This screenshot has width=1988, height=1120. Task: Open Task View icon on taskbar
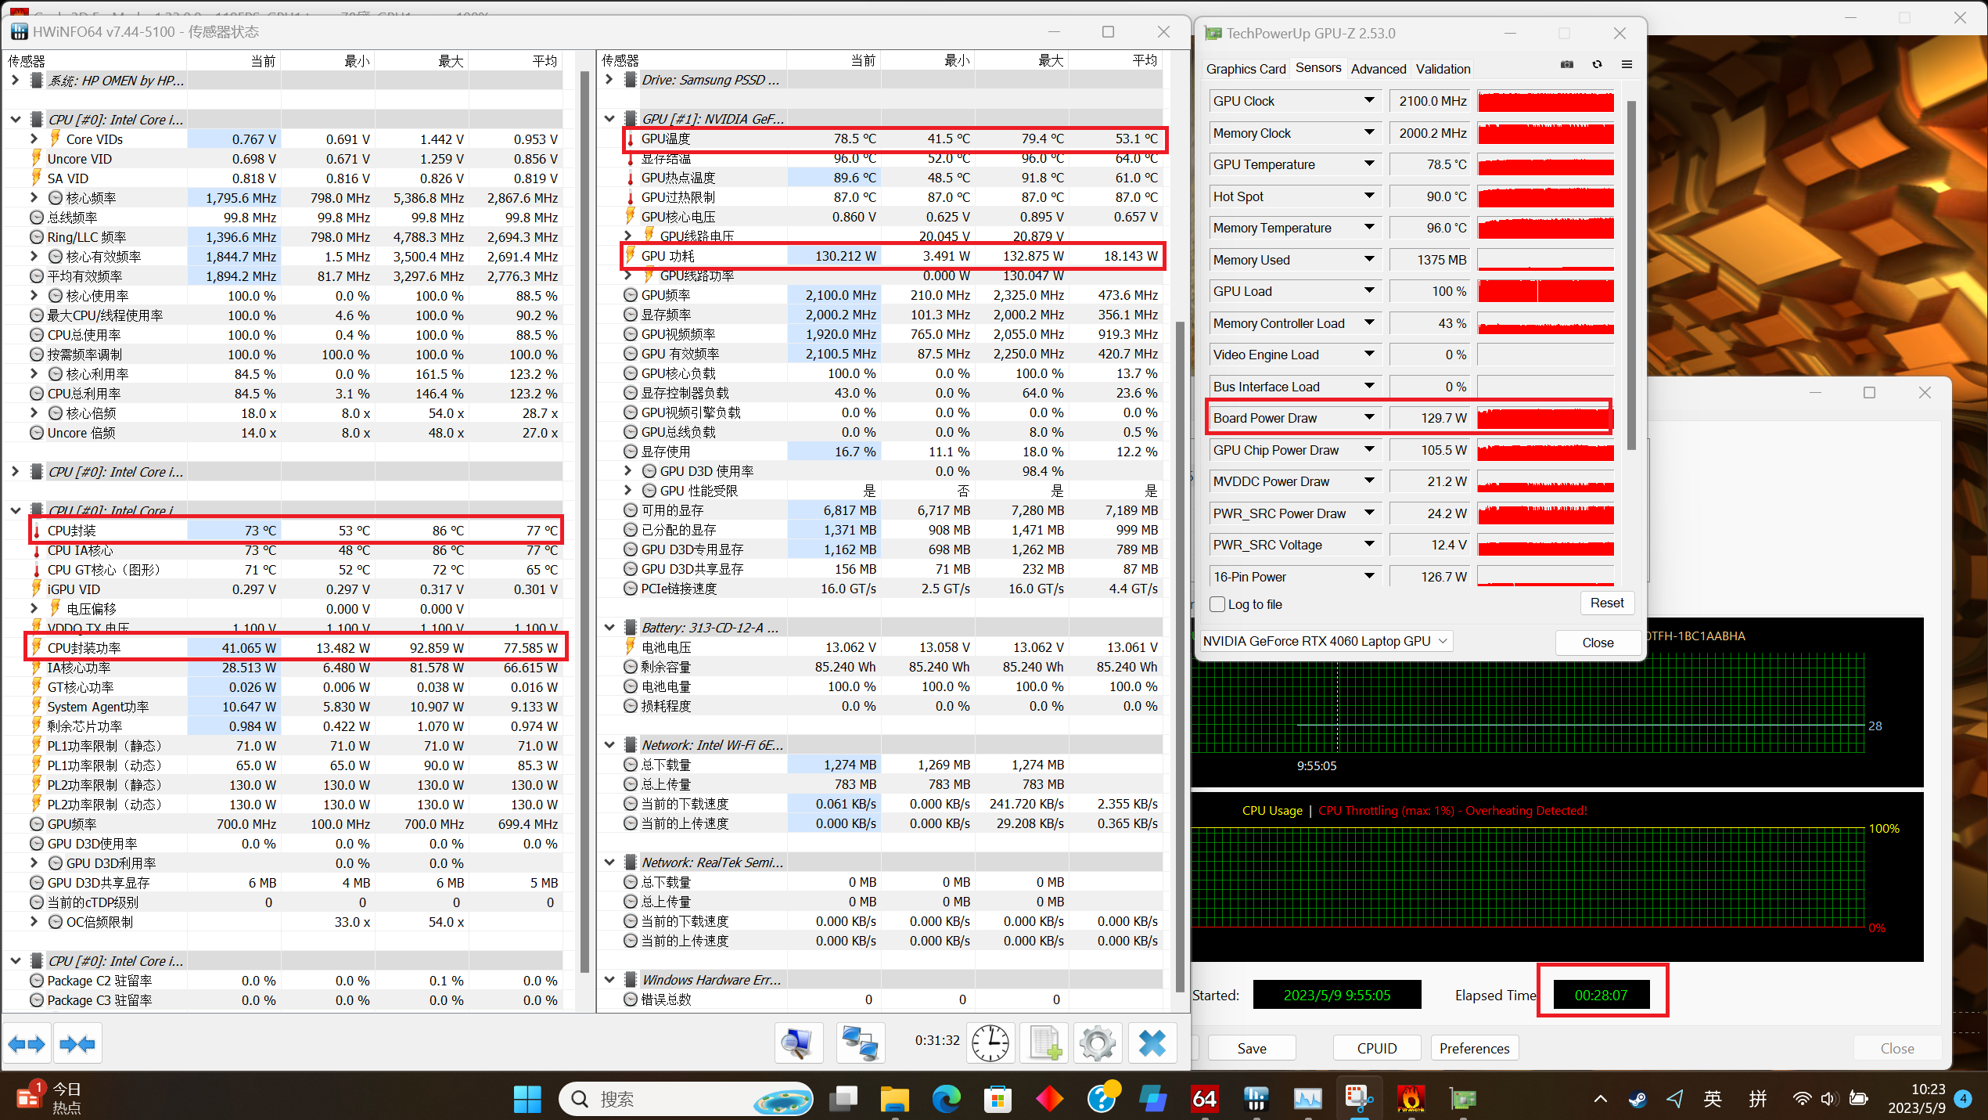click(843, 1099)
